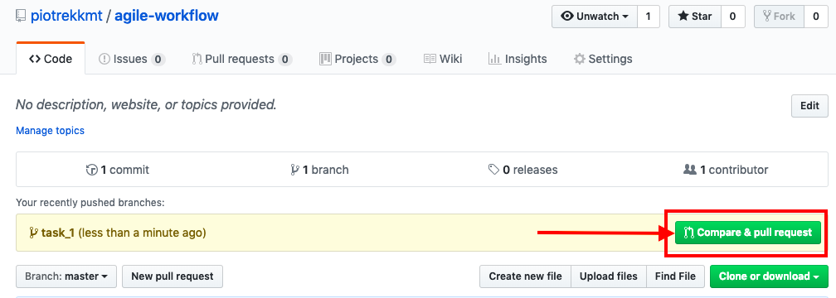Click the Projects board icon
Image resolution: width=836 pixels, height=298 pixels.
[x=325, y=59]
